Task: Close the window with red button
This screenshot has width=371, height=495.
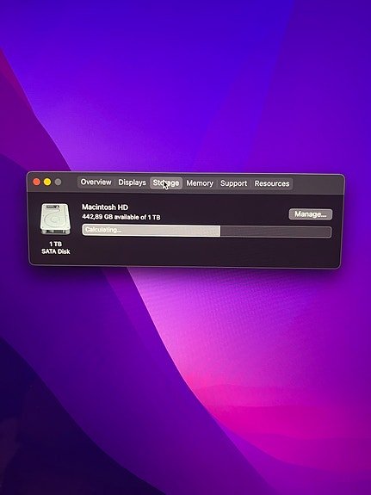Action: coord(37,182)
